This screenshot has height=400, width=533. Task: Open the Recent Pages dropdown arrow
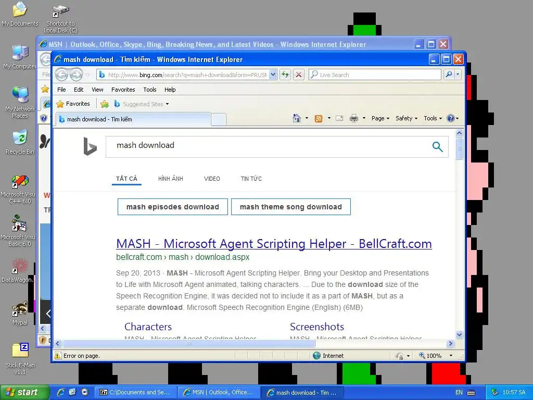[x=87, y=75]
